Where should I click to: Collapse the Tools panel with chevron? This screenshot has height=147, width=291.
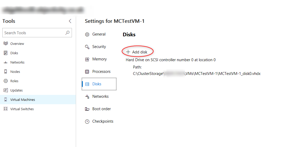(70, 21)
